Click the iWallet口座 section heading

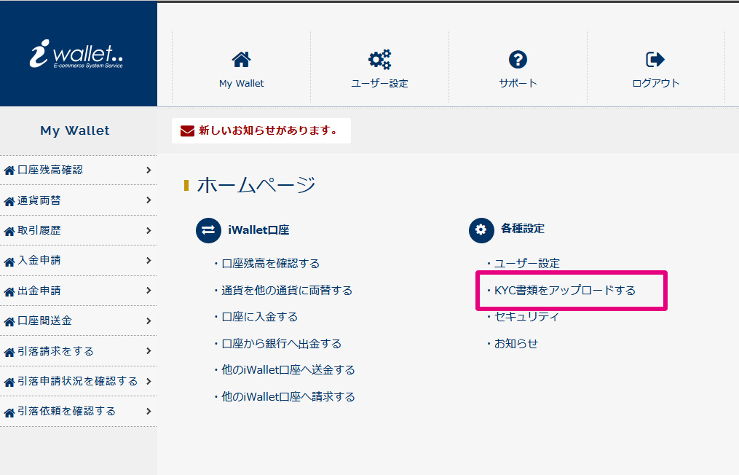pyautogui.click(x=258, y=230)
